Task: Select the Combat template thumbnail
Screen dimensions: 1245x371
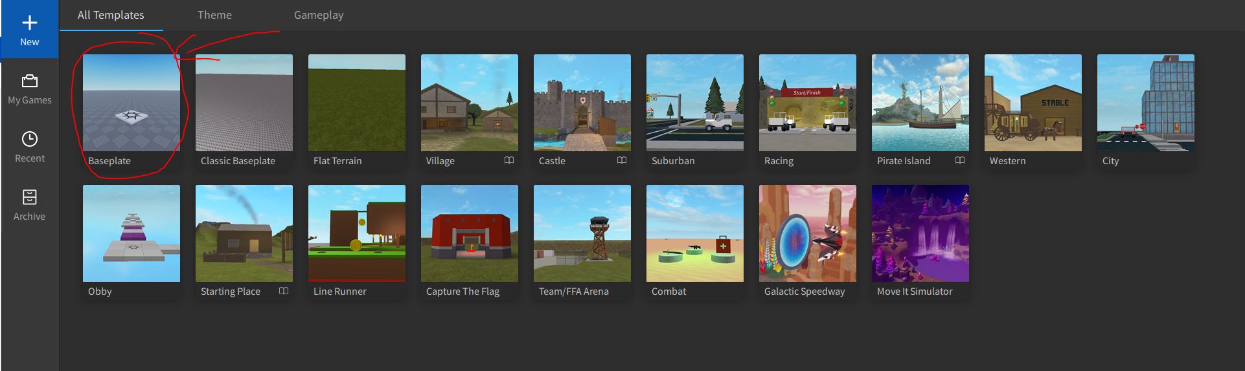Action: tap(695, 233)
